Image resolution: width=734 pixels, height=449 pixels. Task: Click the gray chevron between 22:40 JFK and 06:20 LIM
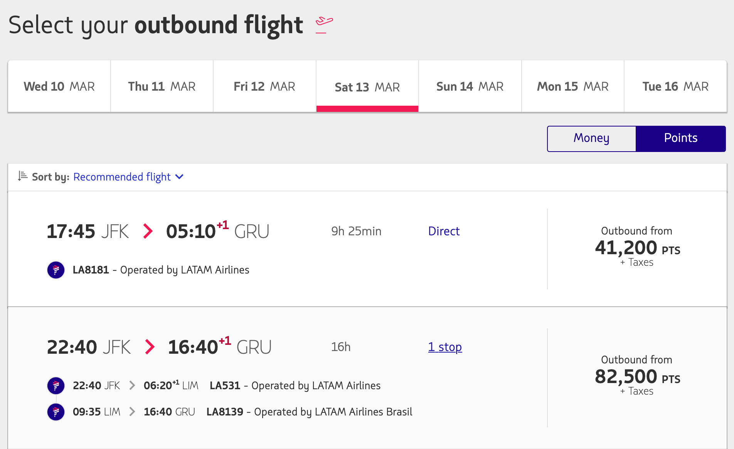coord(133,385)
